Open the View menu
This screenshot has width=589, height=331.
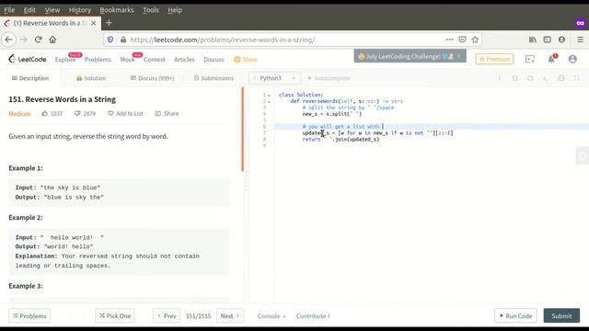52,10
